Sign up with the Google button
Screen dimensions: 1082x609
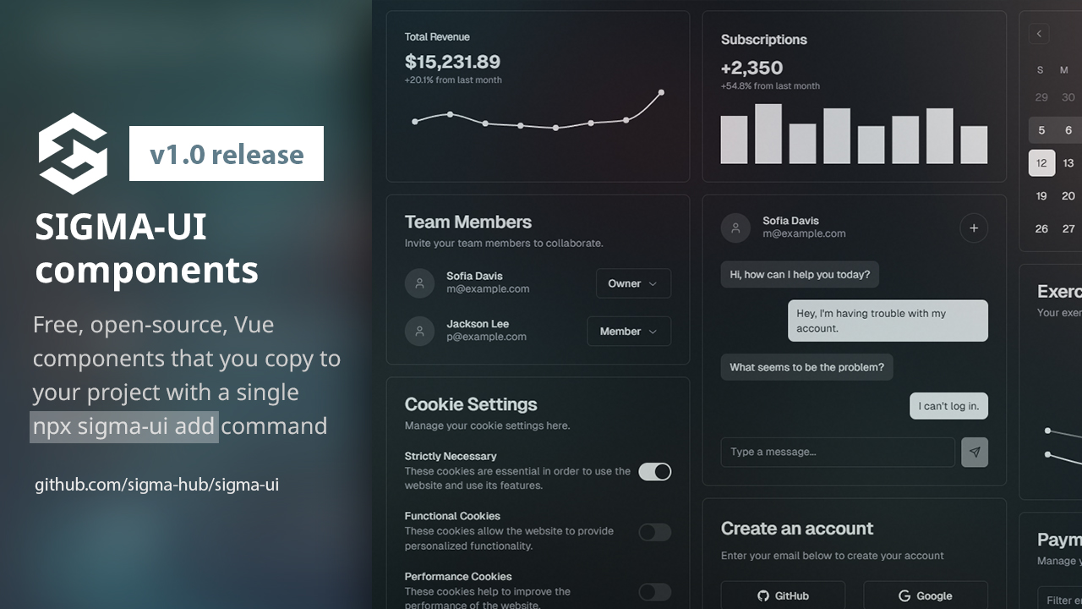(925, 595)
